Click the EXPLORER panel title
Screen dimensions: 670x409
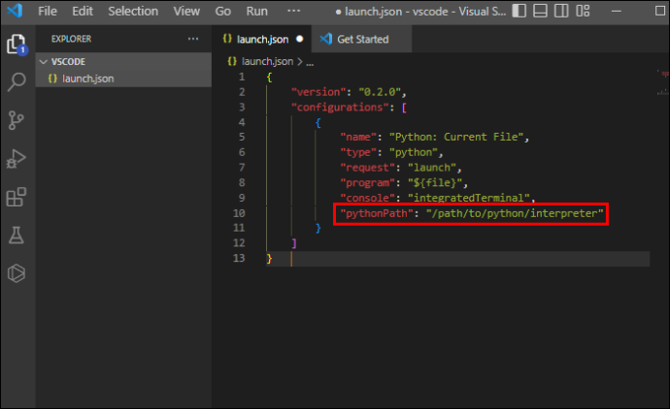(x=71, y=39)
